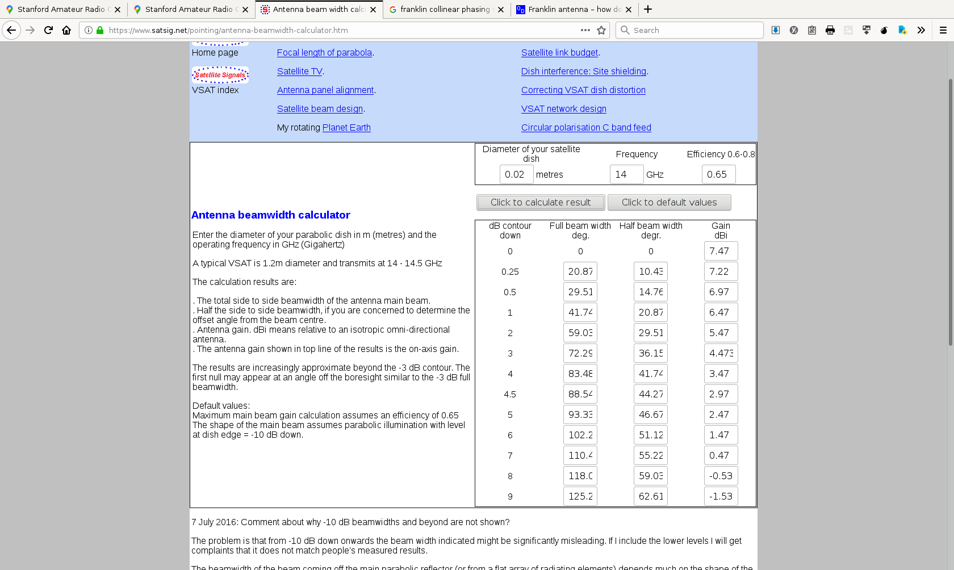Select the Antenna beam width calc tab
954x570 pixels.
click(x=318, y=9)
